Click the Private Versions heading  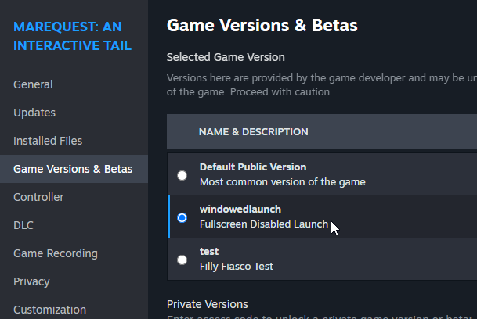point(207,304)
